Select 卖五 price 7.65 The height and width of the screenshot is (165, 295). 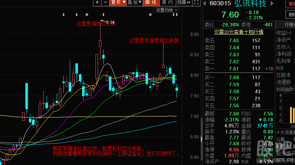click(234, 40)
